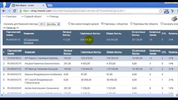This screenshot has height=100, width=178.
Task: Close the 'Мой оборот - отчет' tab
Action: (x=43, y=5)
